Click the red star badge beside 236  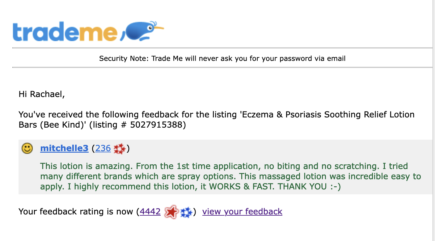(x=120, y=149)
